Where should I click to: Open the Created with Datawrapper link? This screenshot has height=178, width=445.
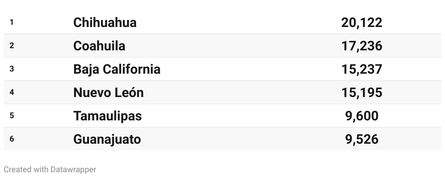click(50, 170)
